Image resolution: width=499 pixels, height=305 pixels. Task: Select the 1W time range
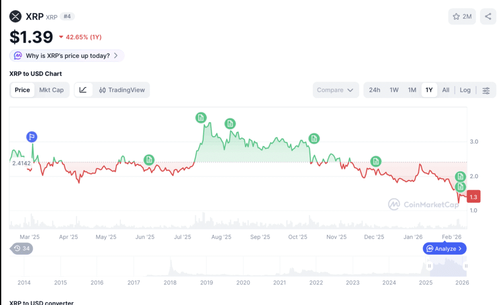tap(394, 90)
